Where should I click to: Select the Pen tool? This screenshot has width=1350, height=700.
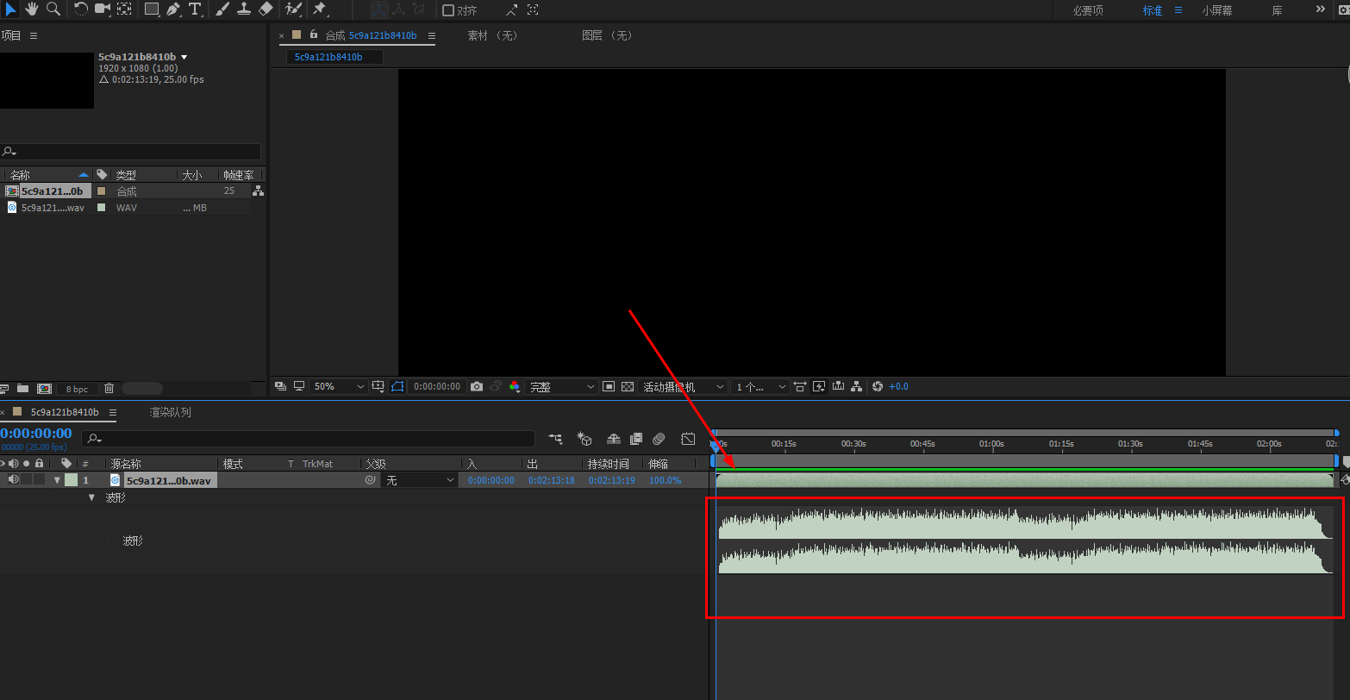173,9
